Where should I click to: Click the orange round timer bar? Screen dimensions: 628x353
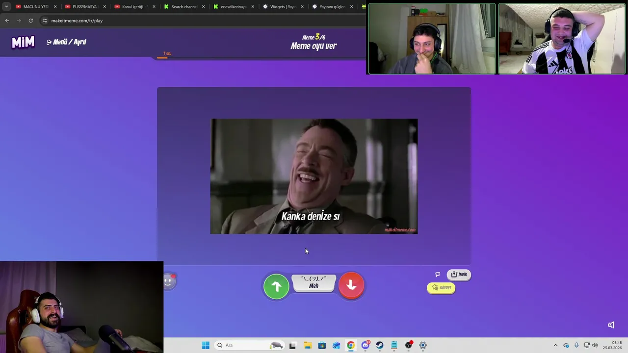click(x=162, y=58)
